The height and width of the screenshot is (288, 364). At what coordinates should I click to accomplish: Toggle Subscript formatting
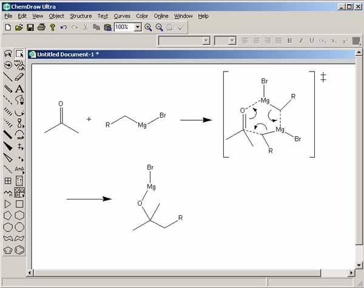click(x=334, y=41)
